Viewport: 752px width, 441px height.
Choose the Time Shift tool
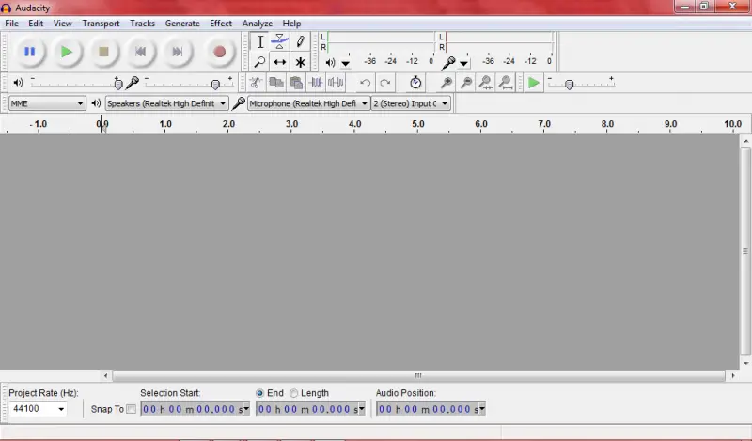point(279,62)
